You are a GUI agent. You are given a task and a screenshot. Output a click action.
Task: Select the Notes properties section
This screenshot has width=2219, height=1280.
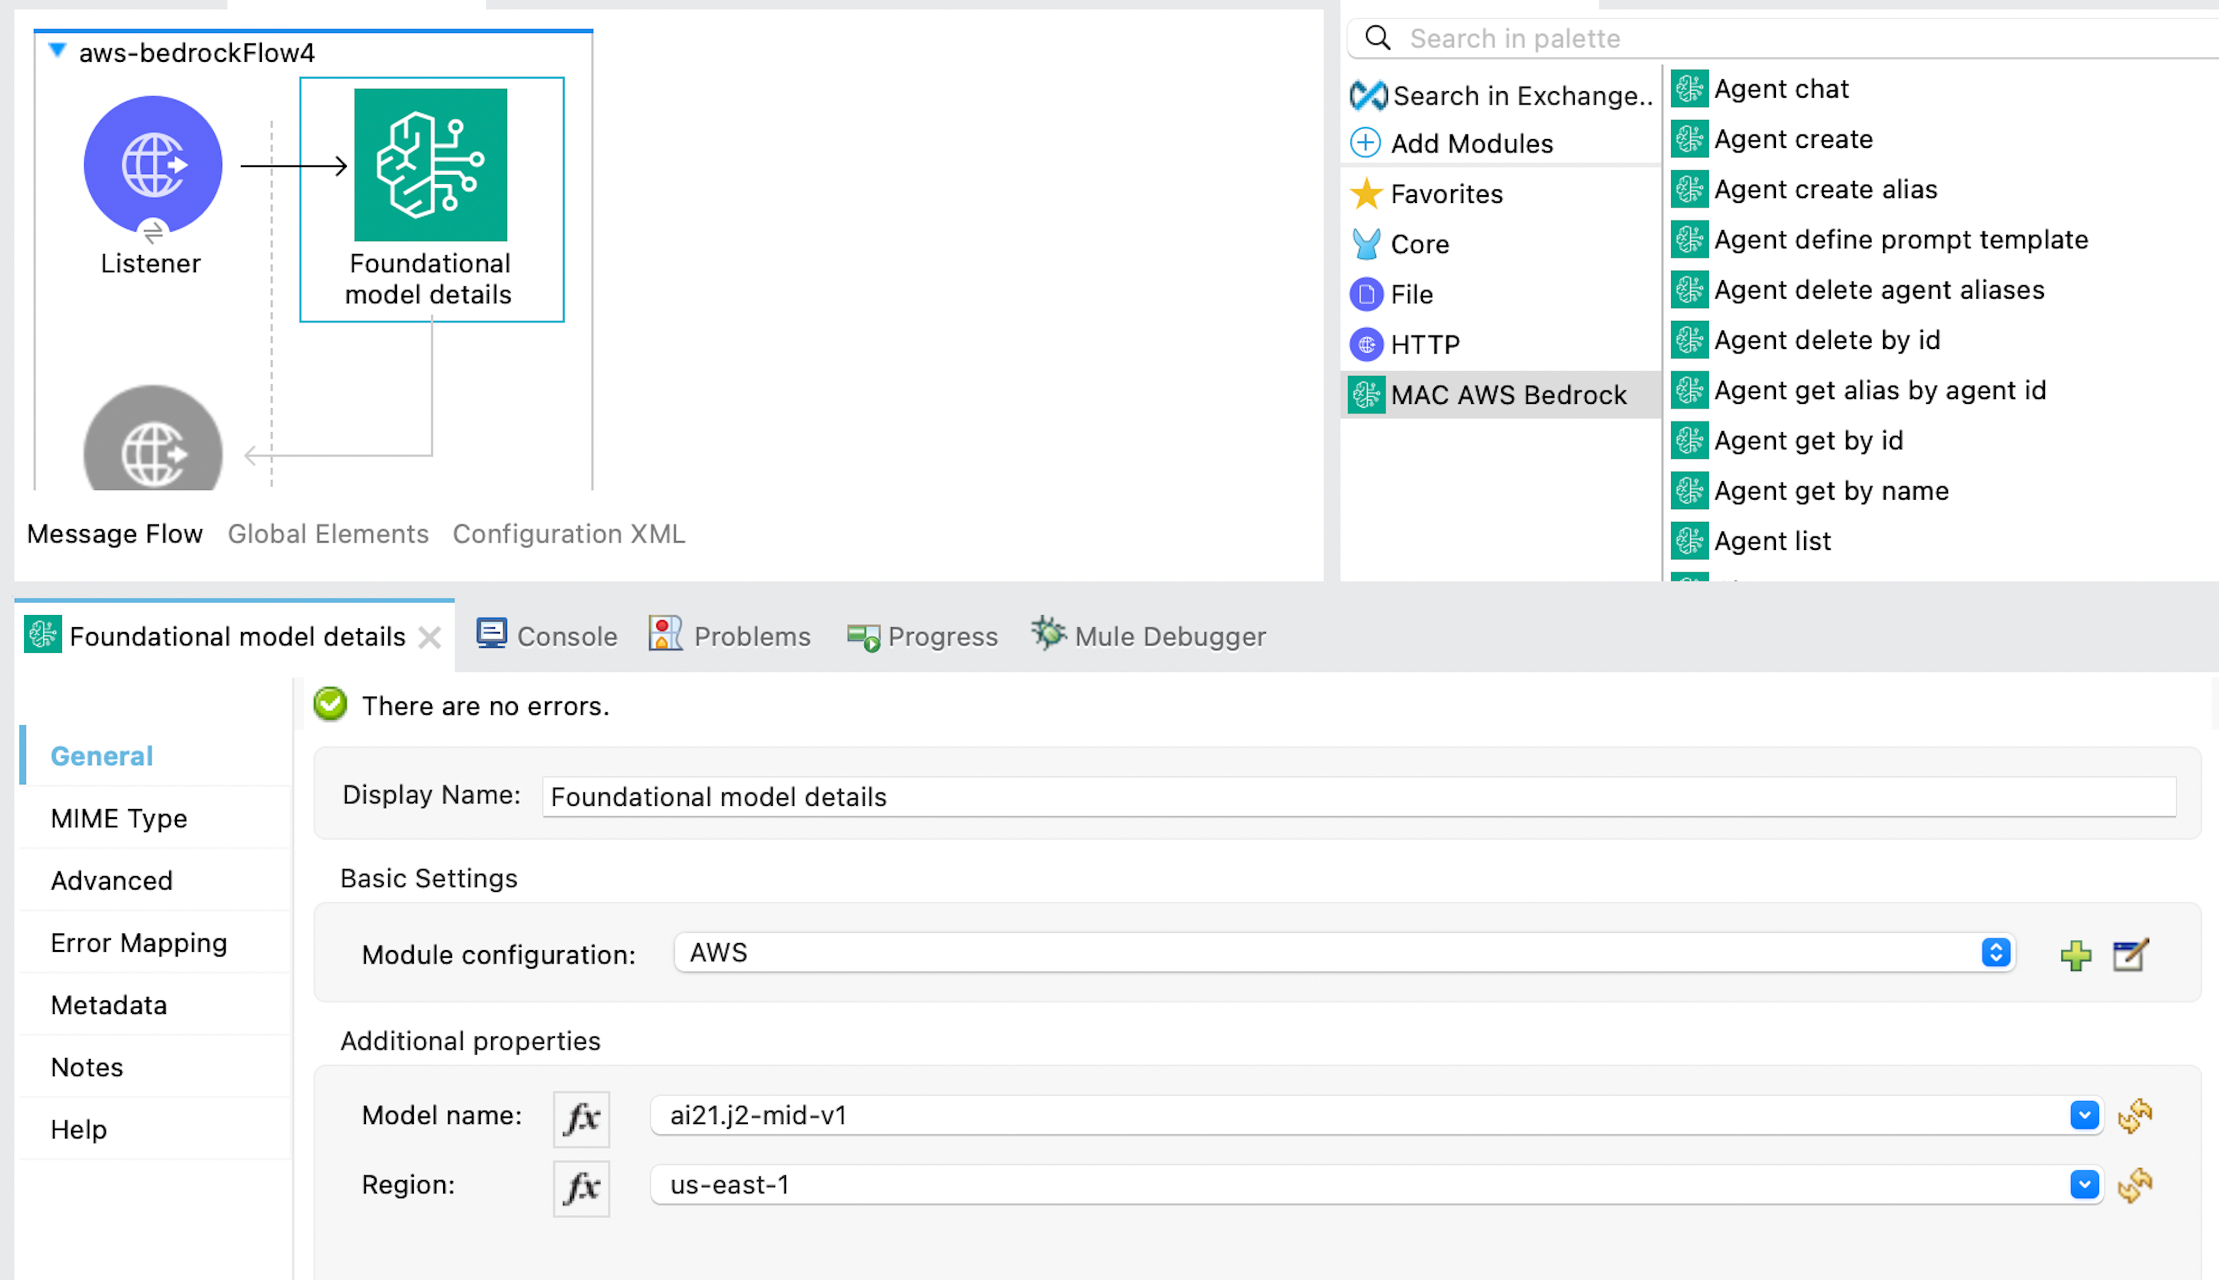coord(155,1066)
